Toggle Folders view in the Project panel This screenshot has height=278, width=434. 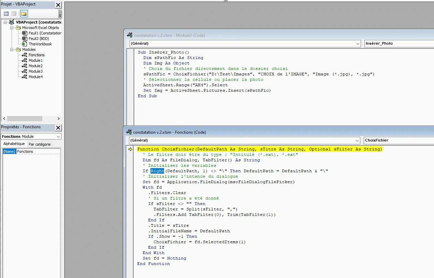24,14
